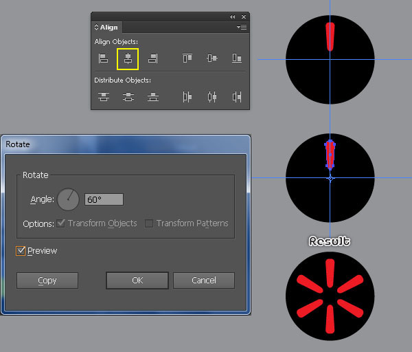Image resolution: width=412 pixels, height=352 pixels.
Task: Toggle Transform Patterns checkbox
Action: (149, 223)
